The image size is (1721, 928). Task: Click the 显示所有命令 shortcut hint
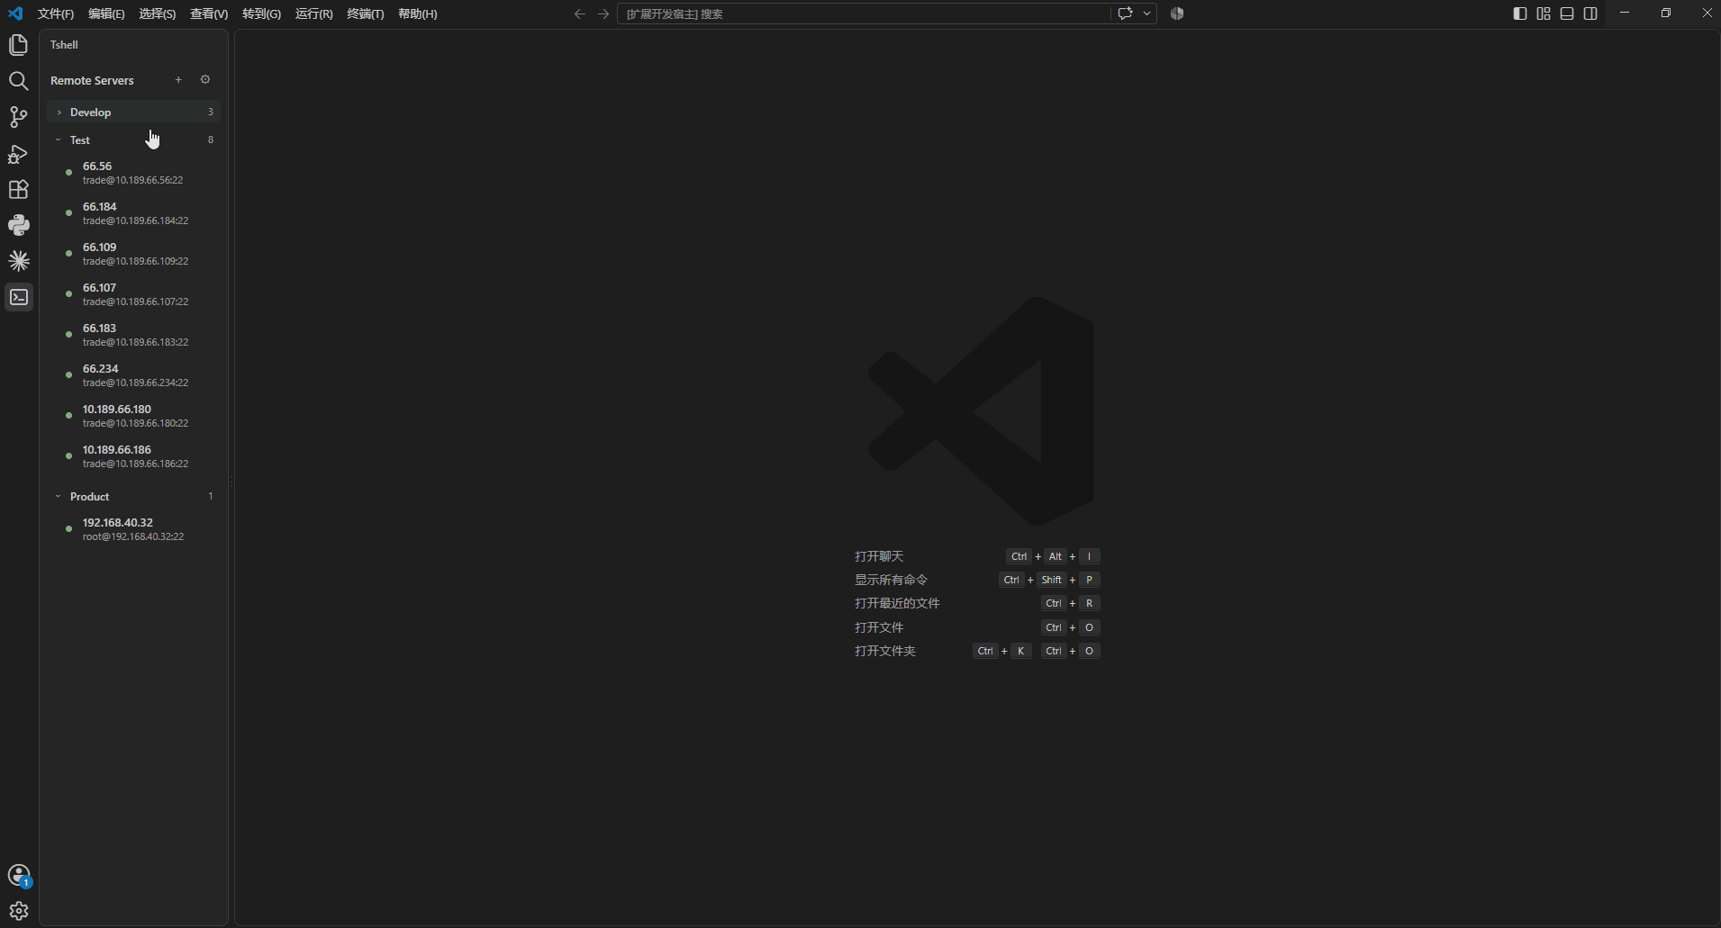977,580
